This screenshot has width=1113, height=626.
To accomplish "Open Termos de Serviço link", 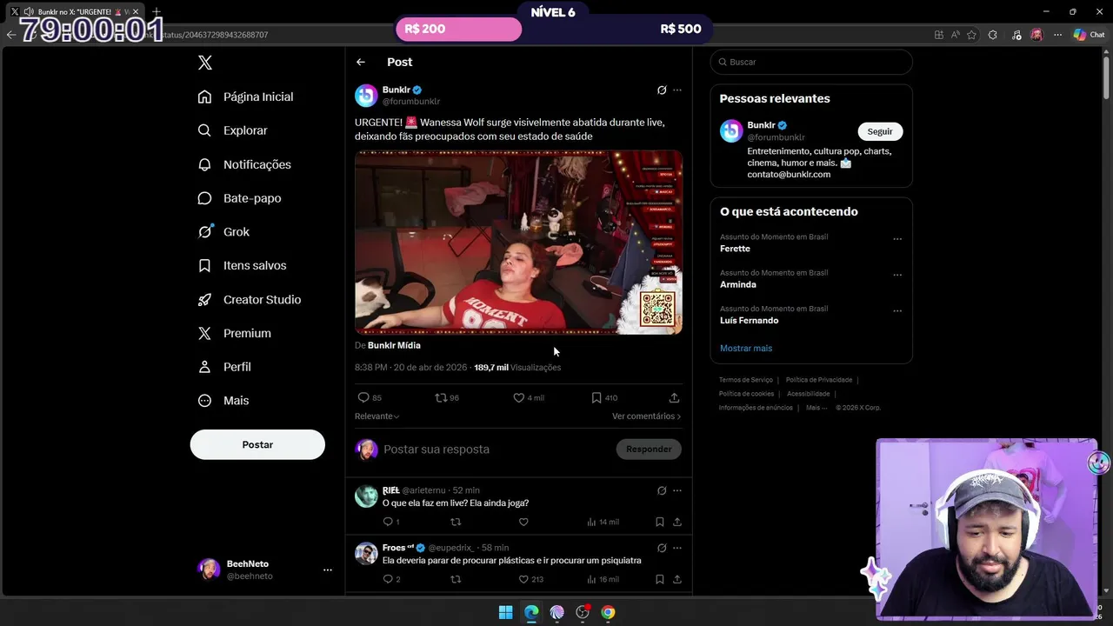I will [x=746, y=380].
